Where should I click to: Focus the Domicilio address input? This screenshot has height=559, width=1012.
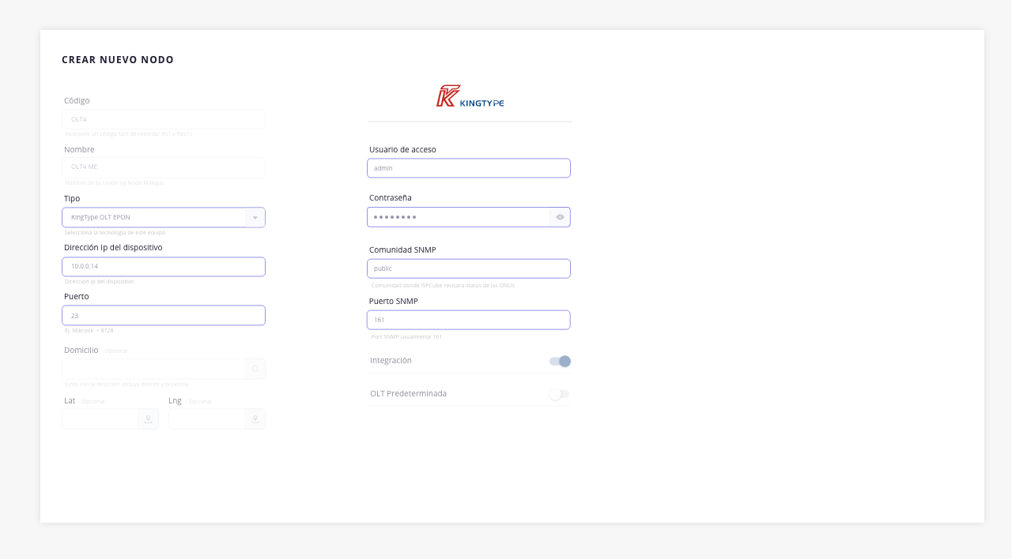153,369
